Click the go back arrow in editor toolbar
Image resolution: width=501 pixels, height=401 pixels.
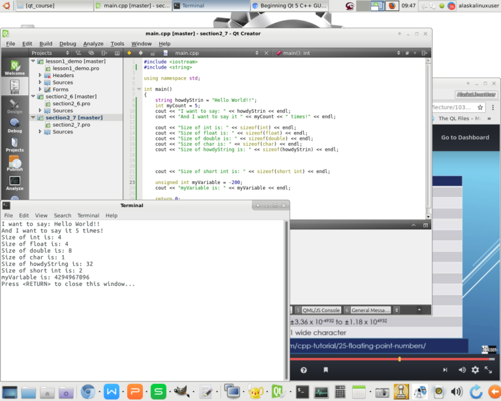pos(129,53)
